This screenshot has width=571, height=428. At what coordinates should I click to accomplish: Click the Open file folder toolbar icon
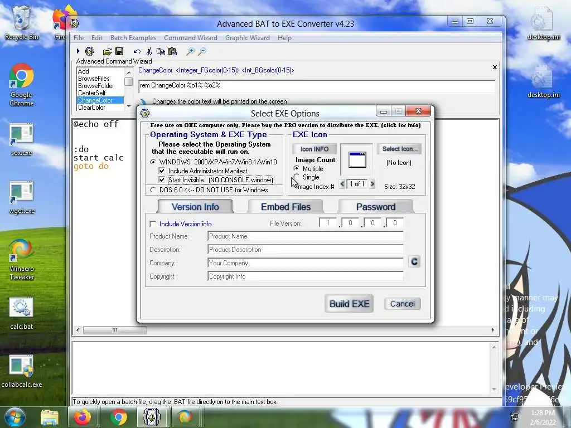pyautogui.click(x=107, y=51)
